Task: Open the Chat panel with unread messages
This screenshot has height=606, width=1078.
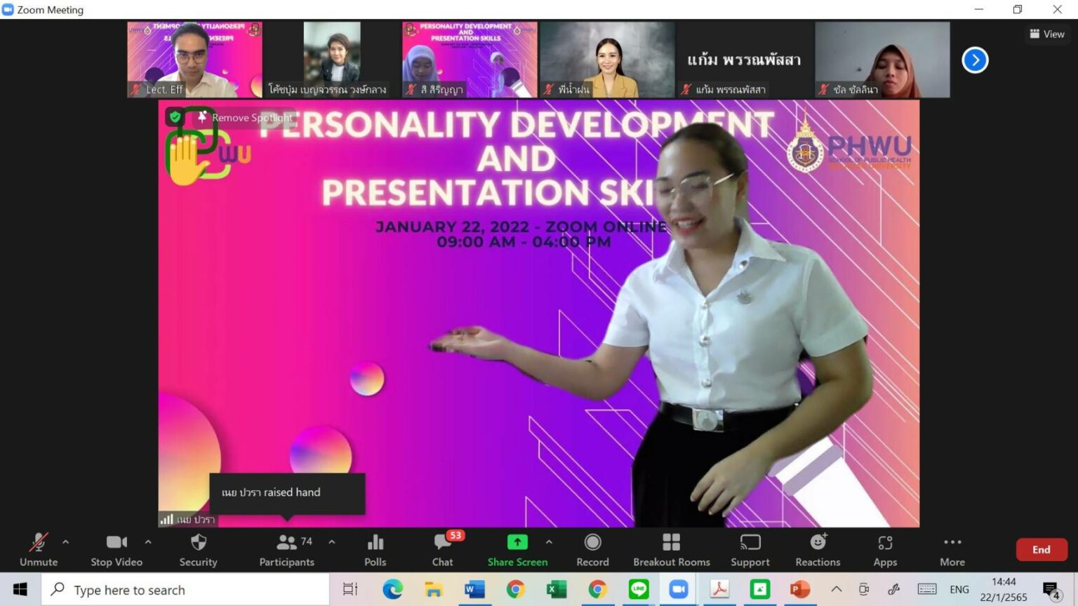Action: 443,550
